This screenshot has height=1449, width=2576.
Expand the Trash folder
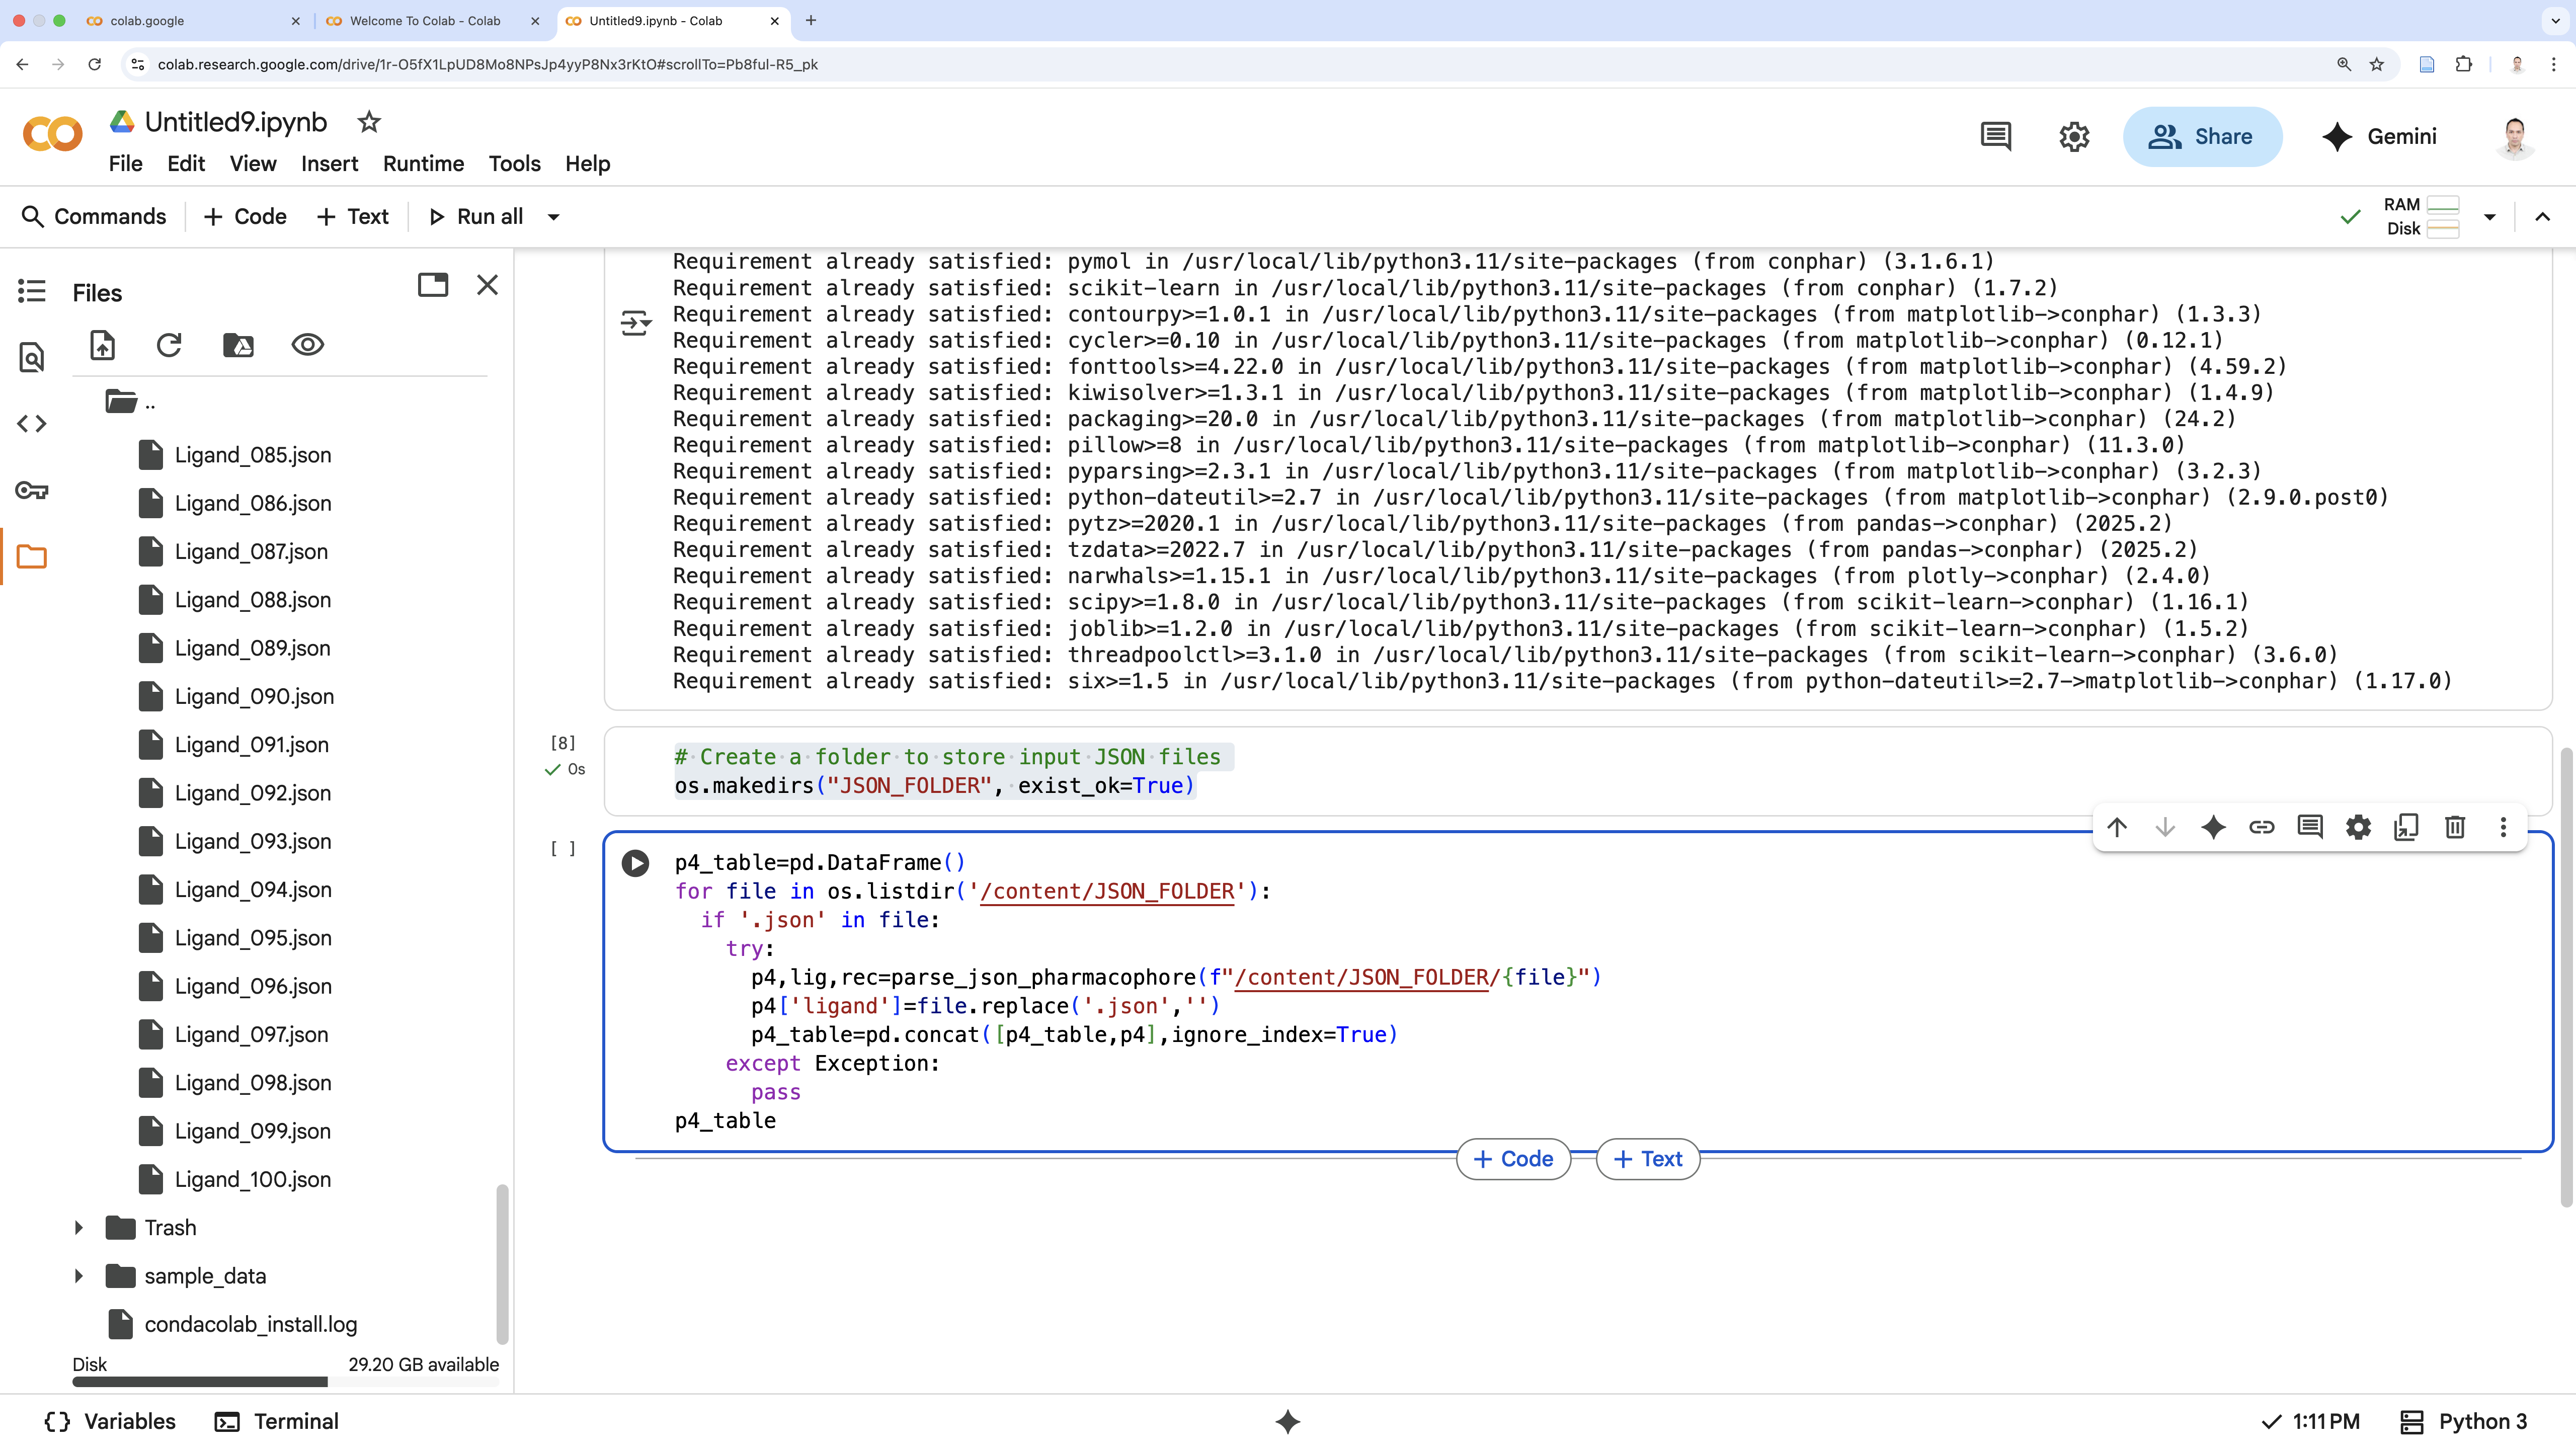tap(79, 1228)
